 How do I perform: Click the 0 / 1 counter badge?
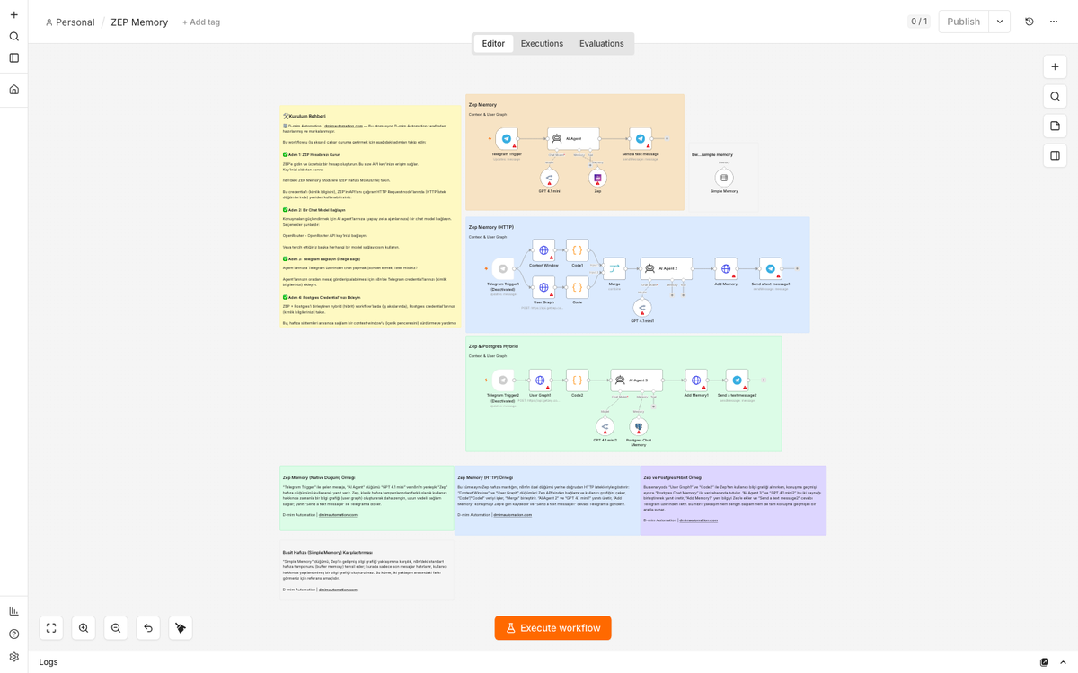coord(919,22)
